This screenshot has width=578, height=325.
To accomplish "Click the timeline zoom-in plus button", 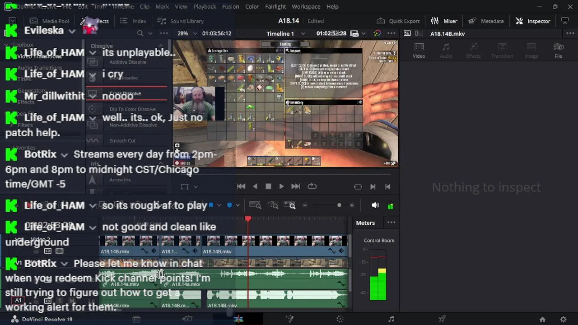I will (x=352, y=205).
